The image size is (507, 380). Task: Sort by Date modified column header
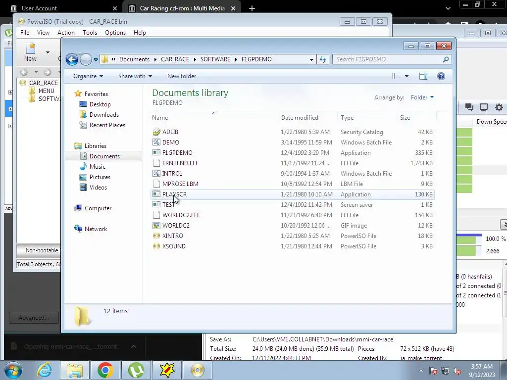pyautogui.click(x=300, y=118)
